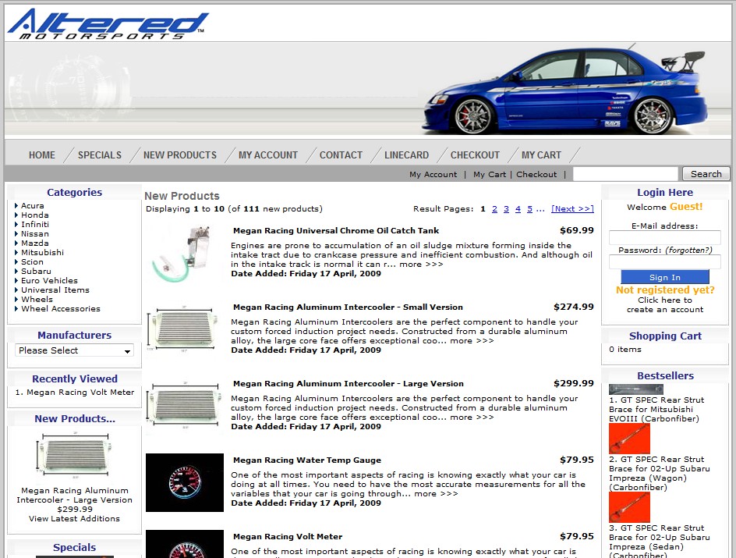Image resolution: width=736 pixels, height=558 pixels.
Task: Click the Water Temp Gauge product image
Action: click(x=184, y=482)
